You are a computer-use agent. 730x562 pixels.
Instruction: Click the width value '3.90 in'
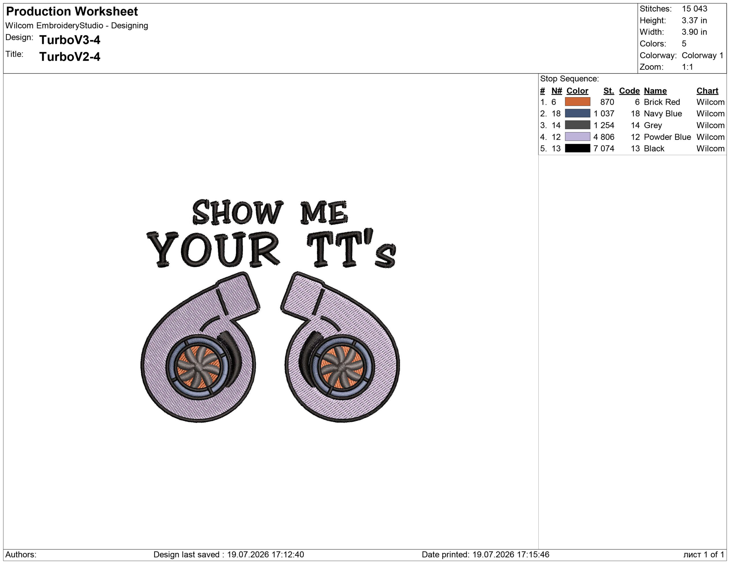coord(694,32)
